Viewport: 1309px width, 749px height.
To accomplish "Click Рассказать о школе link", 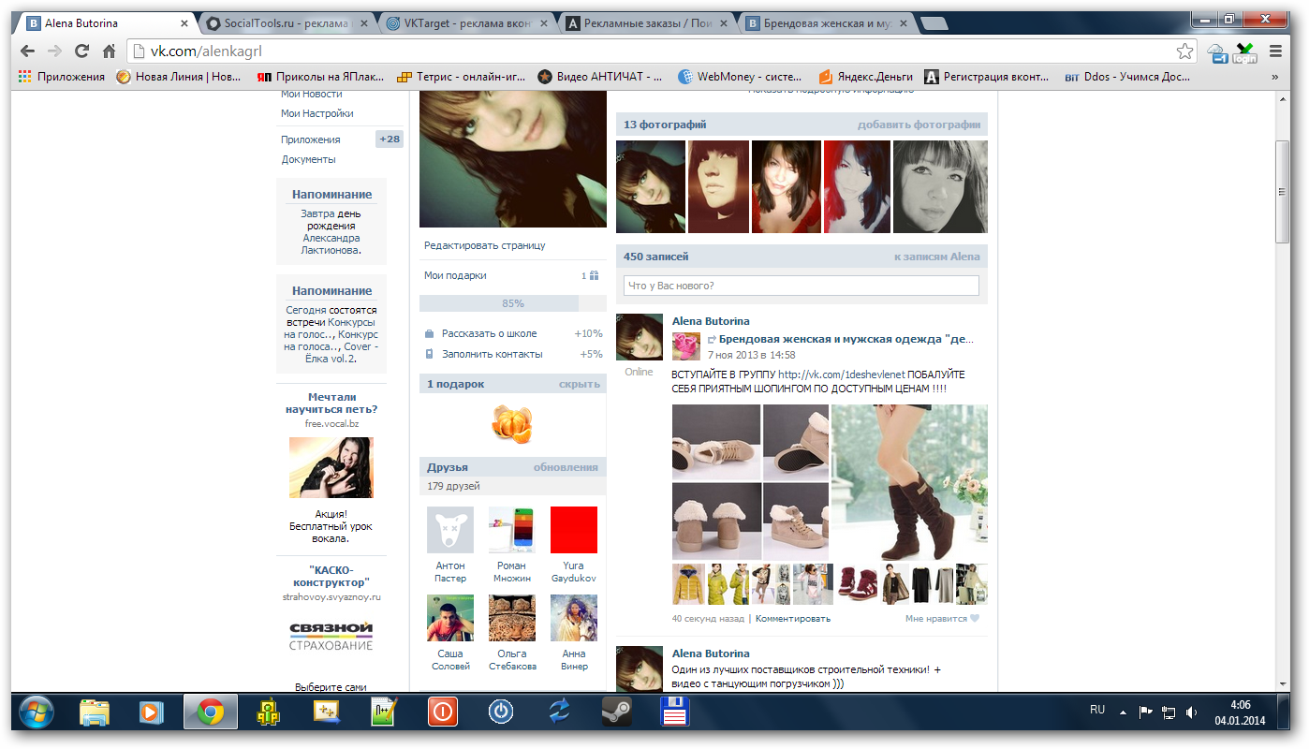I will [489, 333].
